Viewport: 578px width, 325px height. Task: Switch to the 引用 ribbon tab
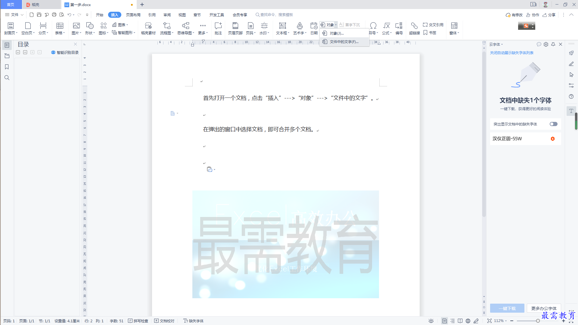pos(152,14)
